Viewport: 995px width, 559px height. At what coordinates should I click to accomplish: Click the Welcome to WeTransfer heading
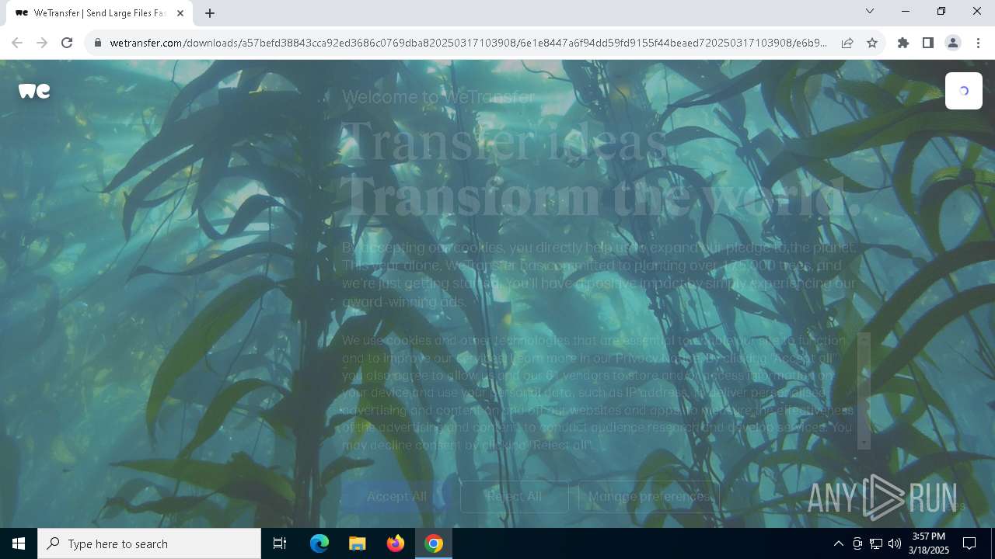tap(438, 96)
